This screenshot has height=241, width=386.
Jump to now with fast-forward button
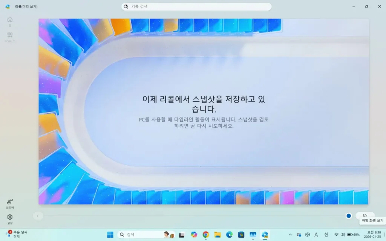(x=365, y=215)
